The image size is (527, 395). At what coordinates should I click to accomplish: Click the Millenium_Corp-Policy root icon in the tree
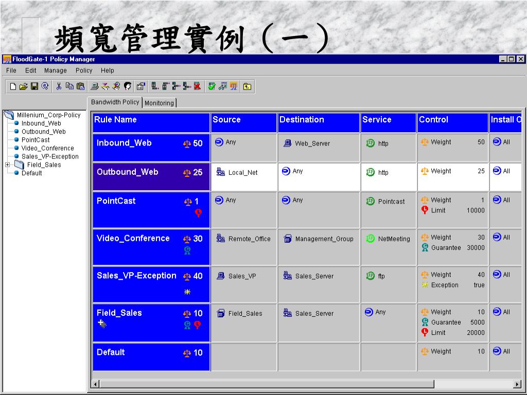(9, 115)
